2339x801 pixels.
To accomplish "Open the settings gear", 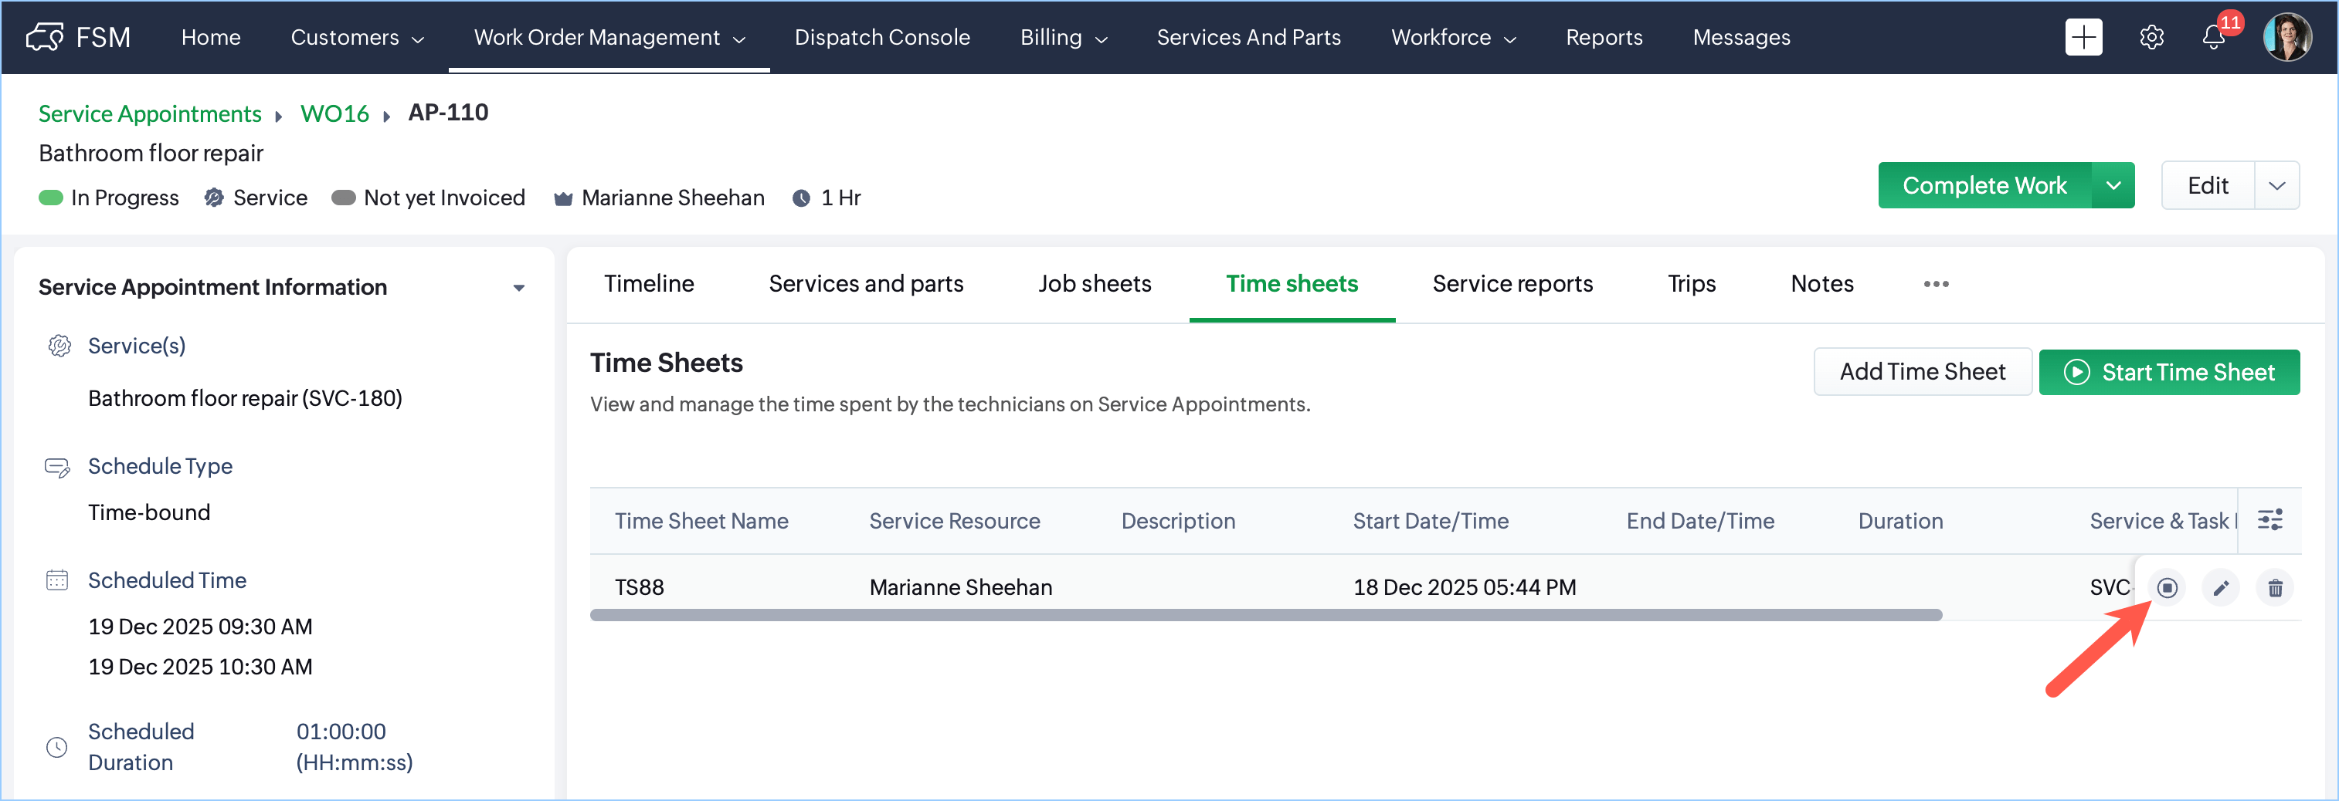I will [2151, 37].
